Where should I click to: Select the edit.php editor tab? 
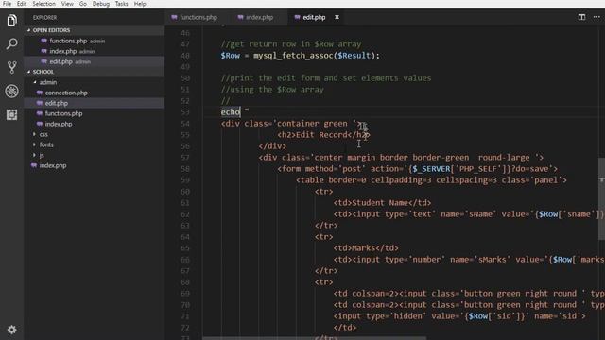pos(314,17)
